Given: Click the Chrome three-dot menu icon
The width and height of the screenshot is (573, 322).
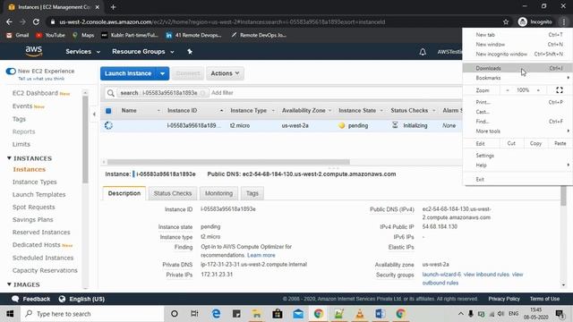Looking at the screenshot, I should coord(564,21).
